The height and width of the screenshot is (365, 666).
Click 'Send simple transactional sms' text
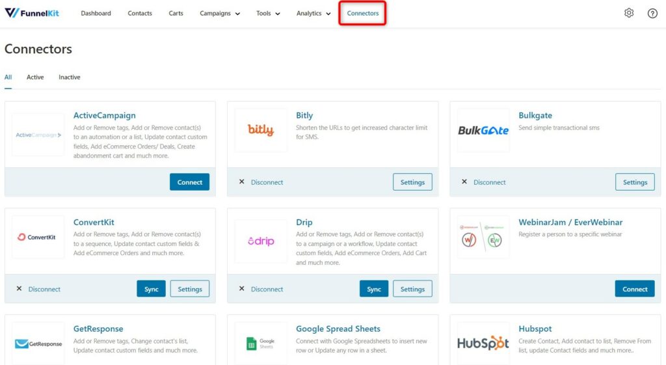pos(559,128)
